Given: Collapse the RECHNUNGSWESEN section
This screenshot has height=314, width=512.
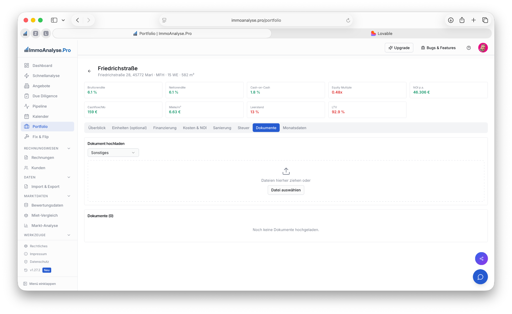Looking at the screenshot, I should [69, 148].
